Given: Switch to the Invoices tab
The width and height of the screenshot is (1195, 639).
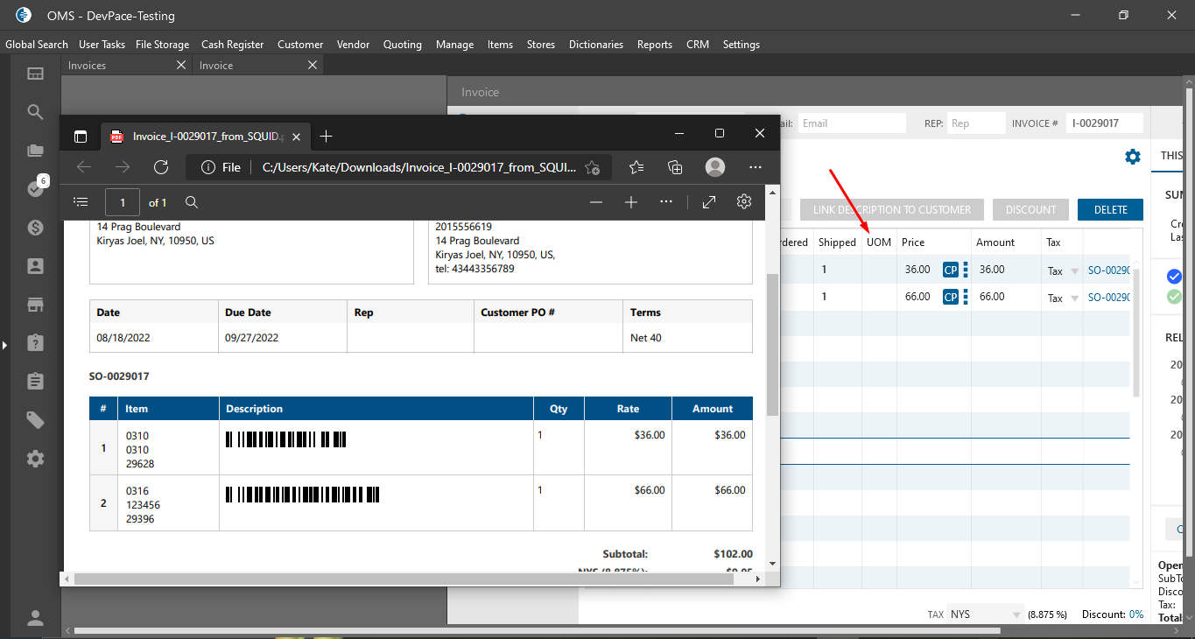Looking at the screenshot, I should (88, 66).
